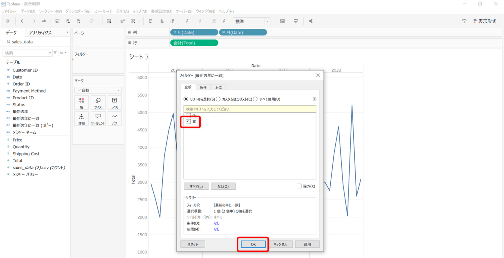Click the data pane filter funnel icon
The height and width of the screenshot is (258, 504).
tap(55, 53)
